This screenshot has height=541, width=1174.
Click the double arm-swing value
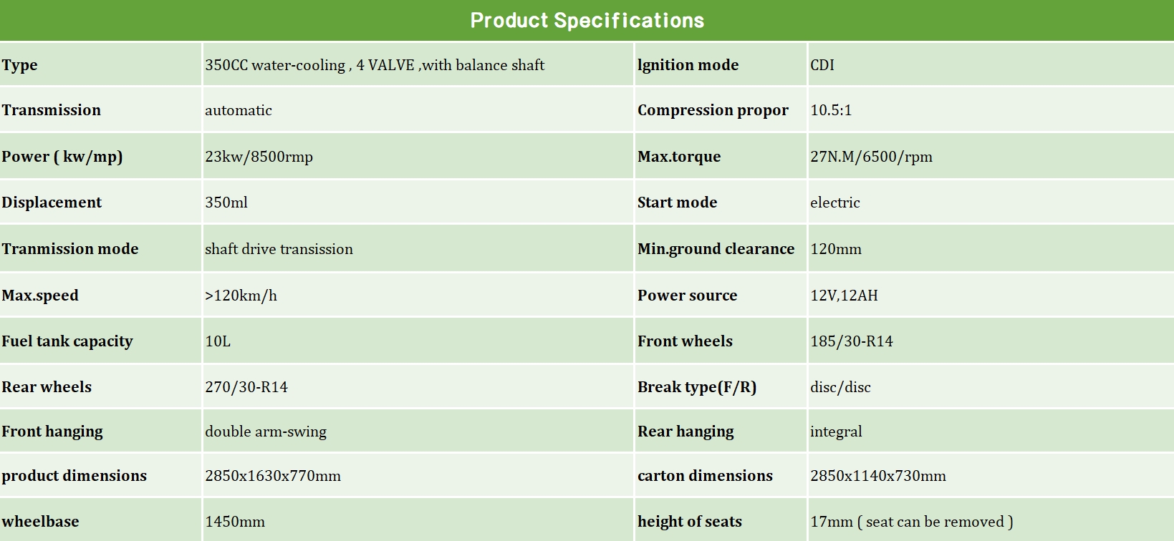coord(266,432)
